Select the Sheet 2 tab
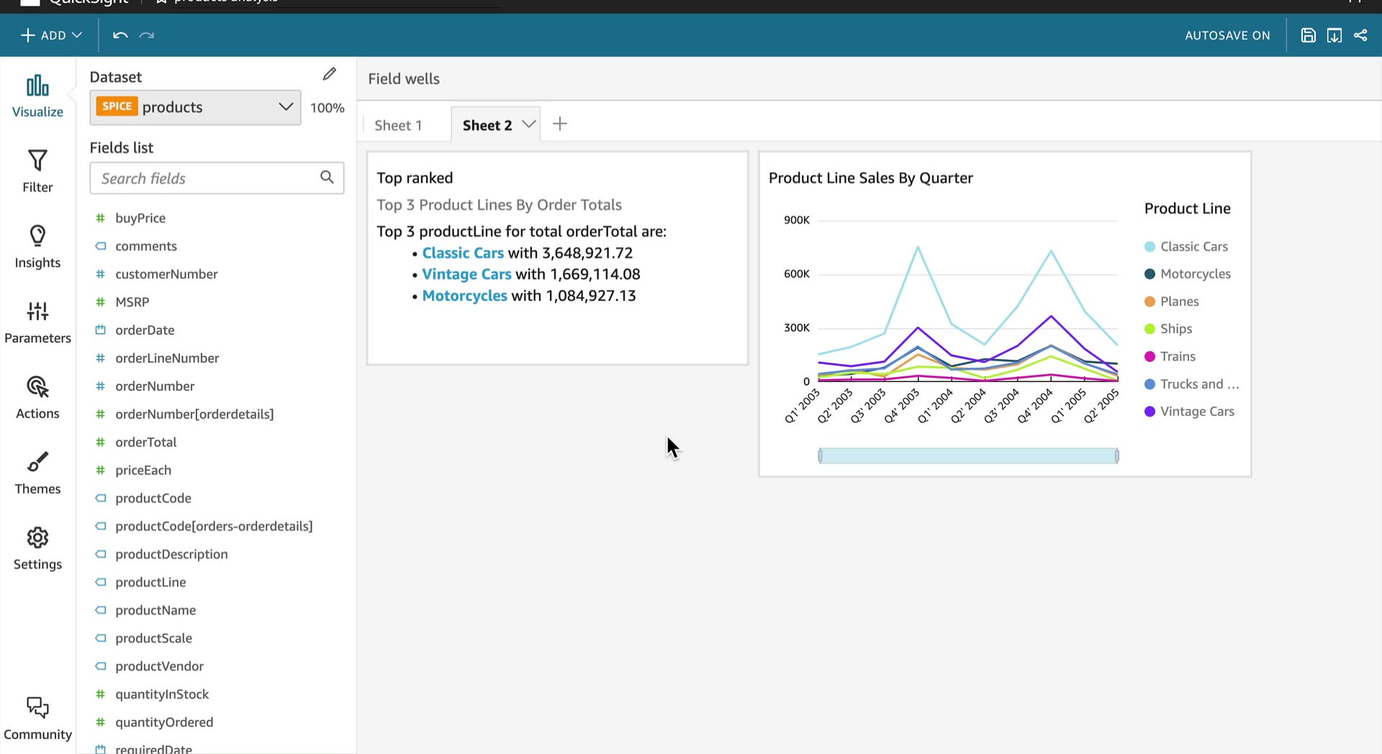Viewport: 1382px width, 754px height. pos(487,125)
